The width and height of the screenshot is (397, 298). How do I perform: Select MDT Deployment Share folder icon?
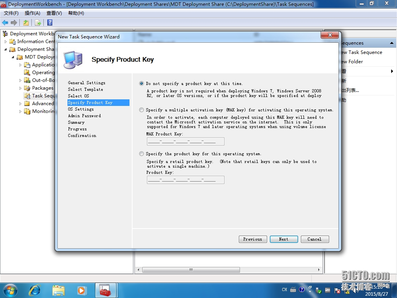[x=20, y=57]
